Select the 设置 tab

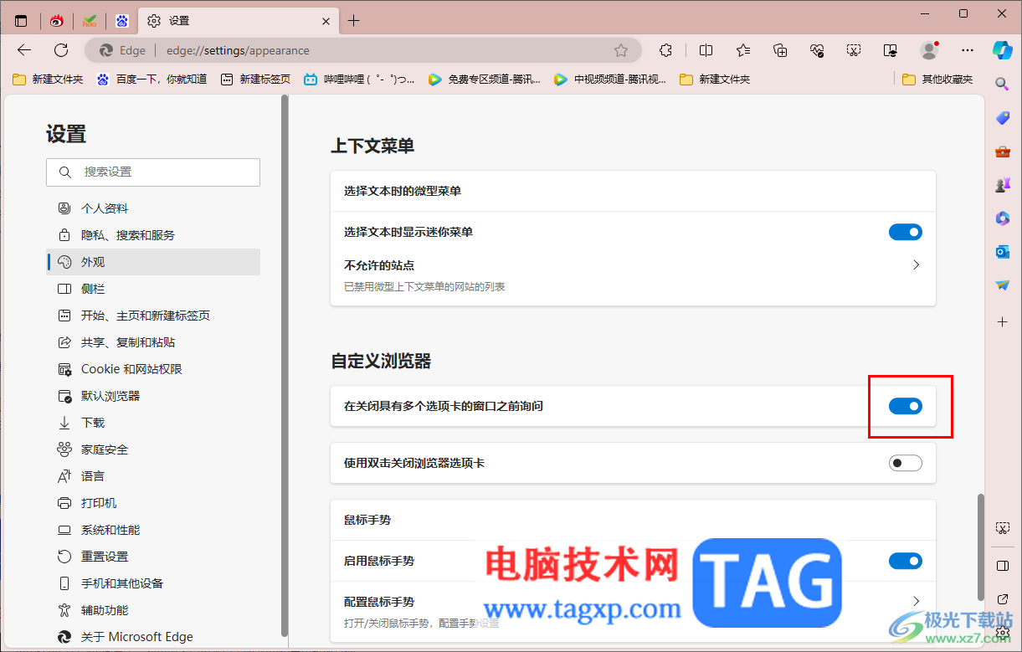click(237, 21)
